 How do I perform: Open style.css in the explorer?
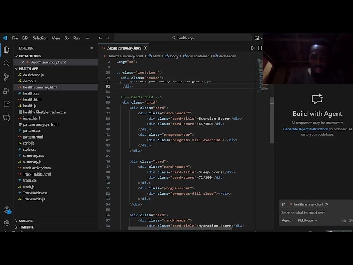(x=29, y=150)
